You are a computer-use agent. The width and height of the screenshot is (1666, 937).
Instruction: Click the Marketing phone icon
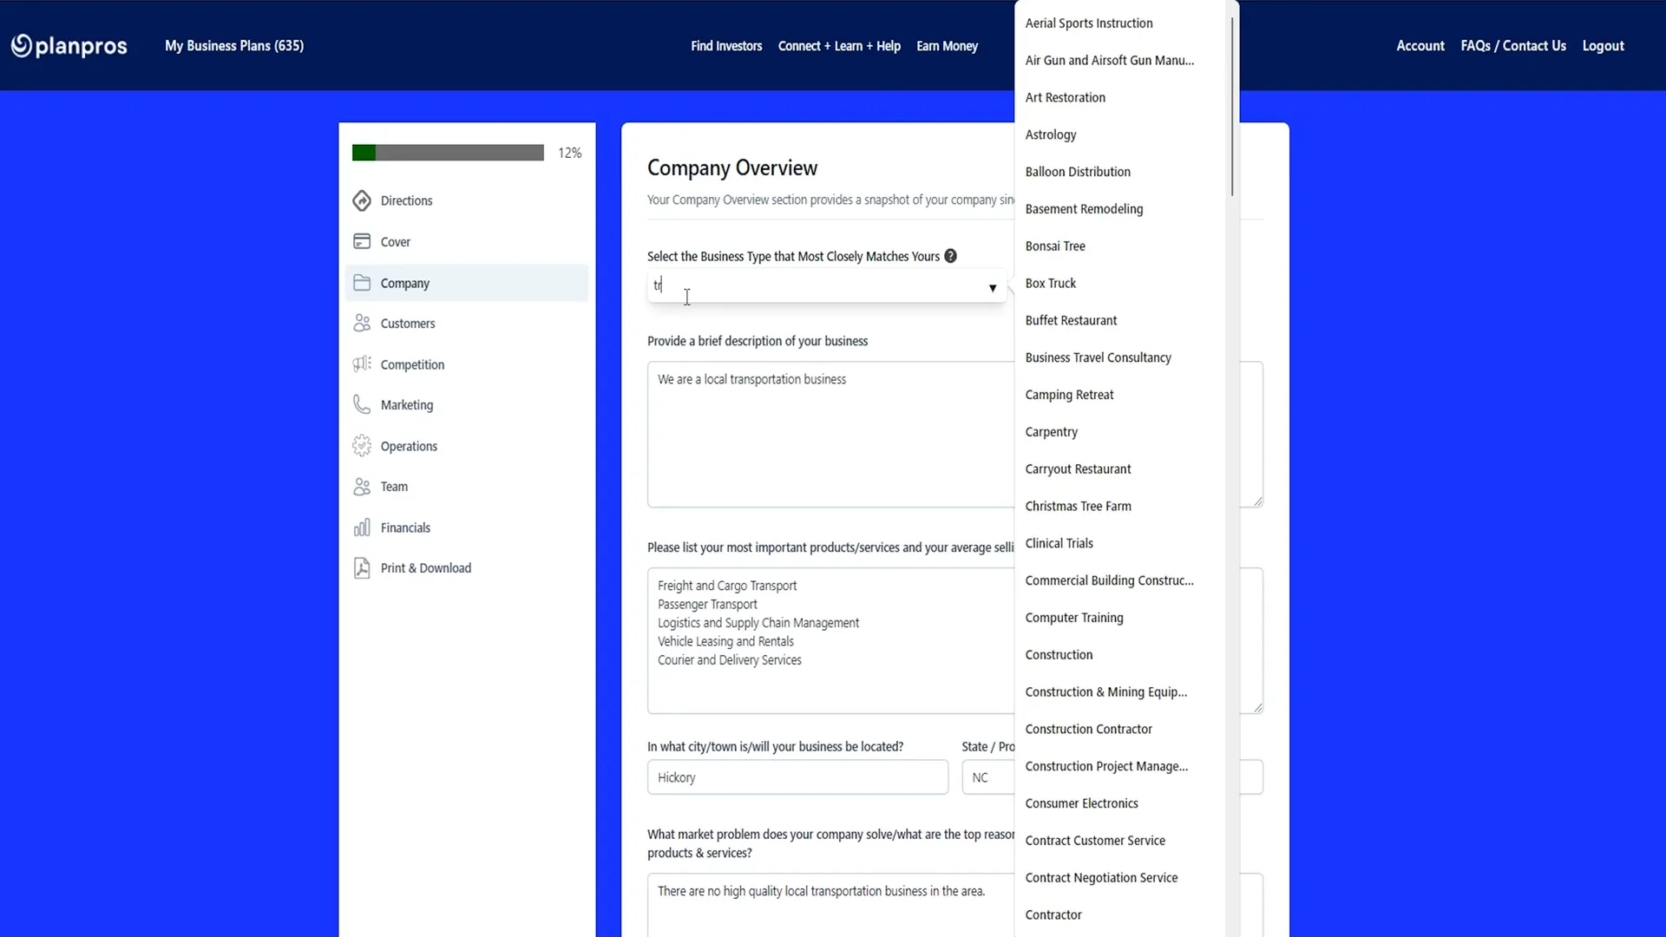click(362, 404)
